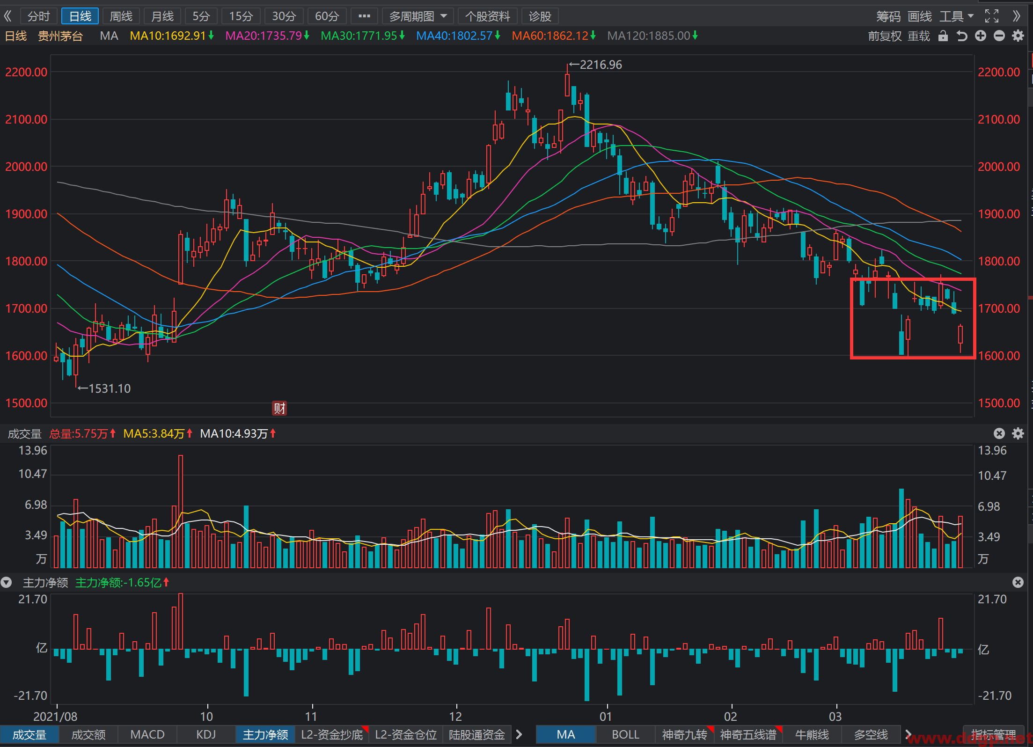
Task: Select the 日线 daily chart tab
Action: pyautogui.click(x=80, y=16)
